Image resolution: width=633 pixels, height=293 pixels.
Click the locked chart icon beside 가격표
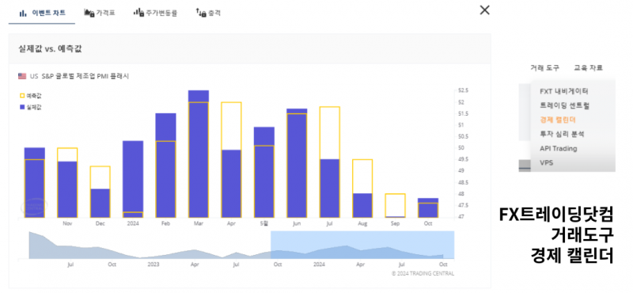click(89, 13)
